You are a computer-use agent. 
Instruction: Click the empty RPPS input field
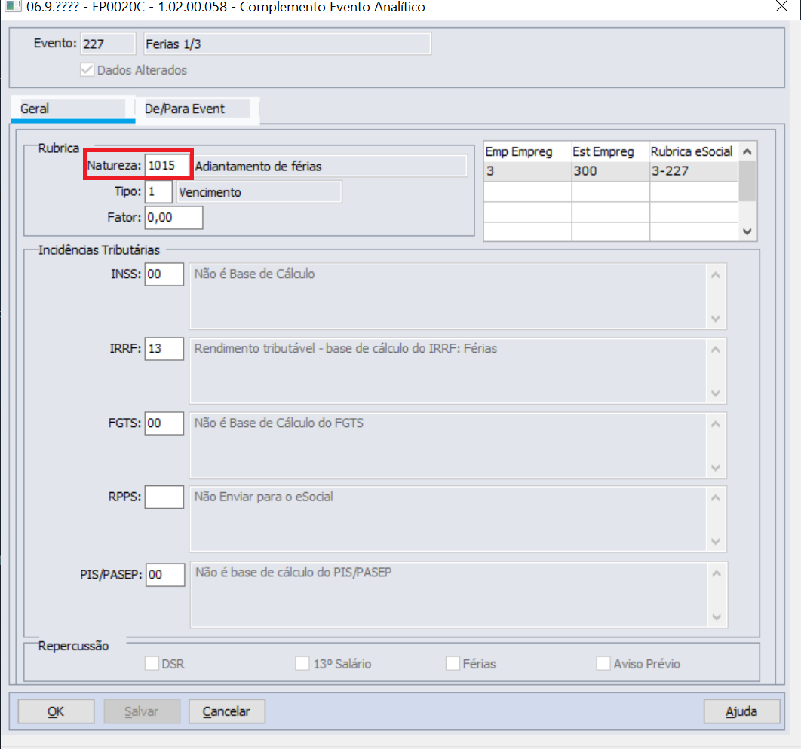pyautogui.click(x=164, y=497)
